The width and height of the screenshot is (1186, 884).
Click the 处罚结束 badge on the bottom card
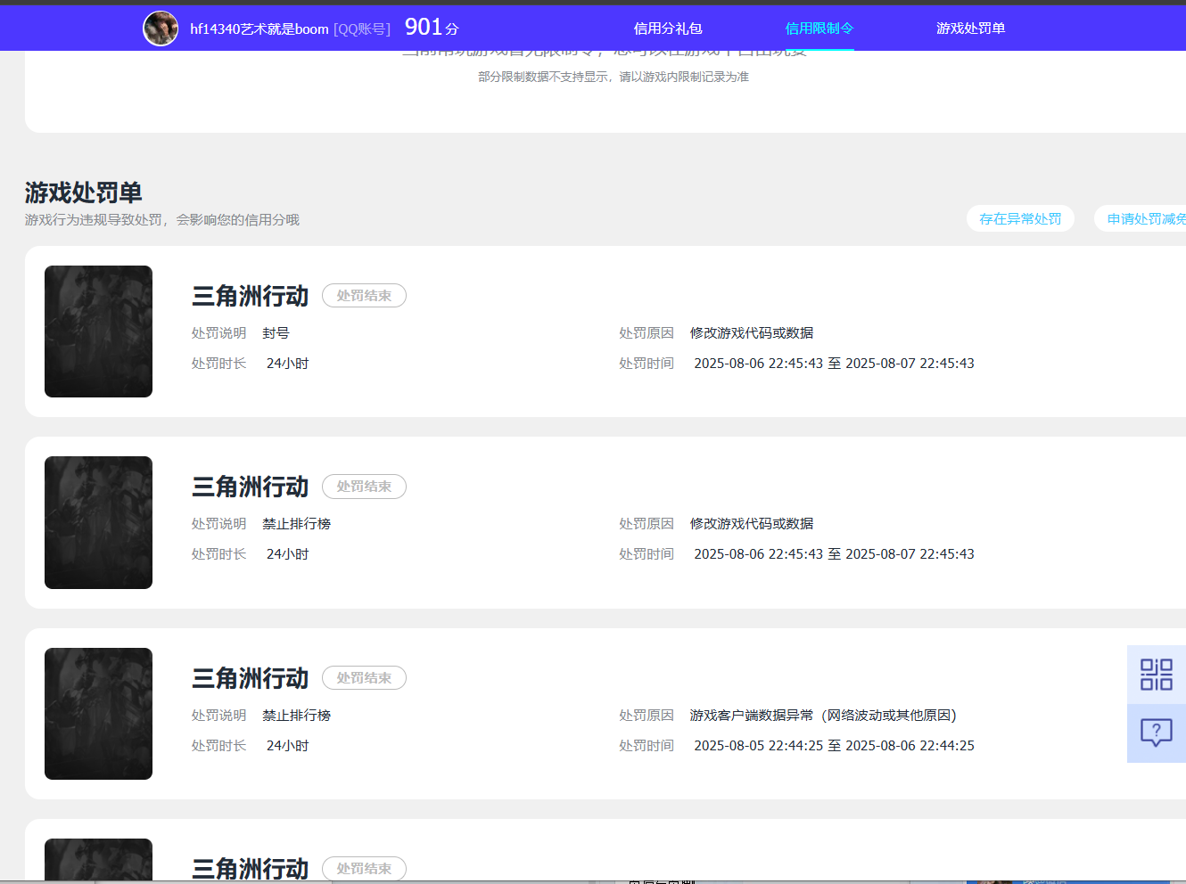coord(364,868)
